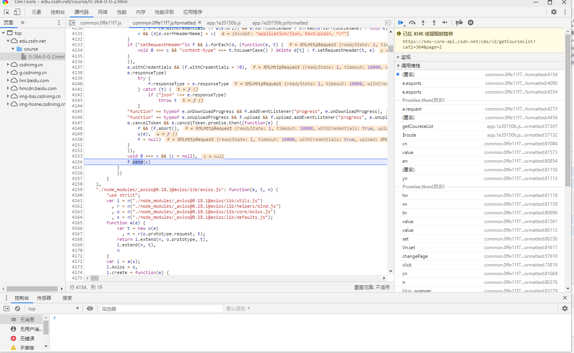574x353 pixels.
Task: Toggle pause on exceptions
Action: 471,23
